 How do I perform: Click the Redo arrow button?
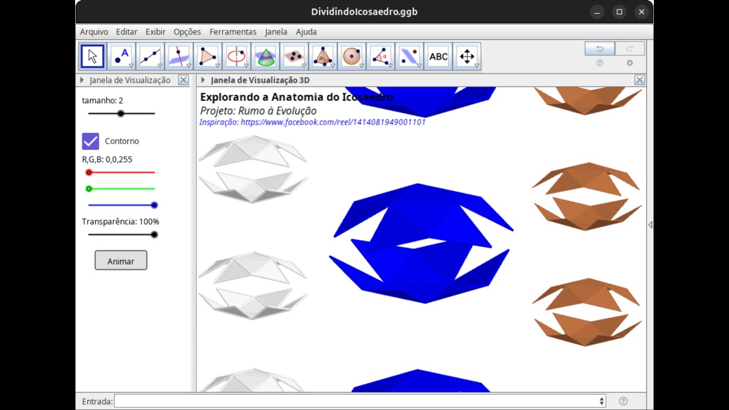[630, 49]
